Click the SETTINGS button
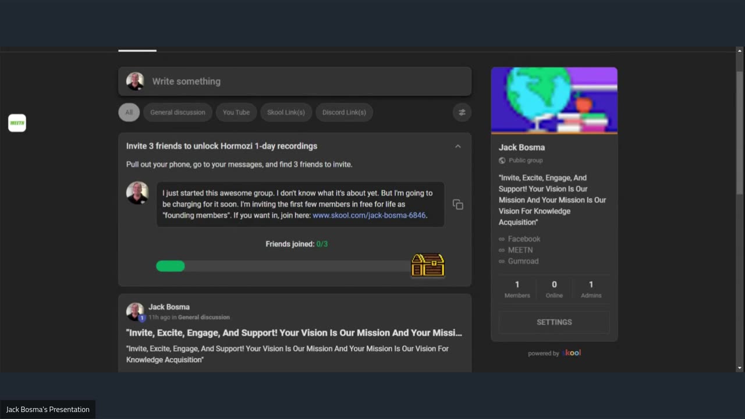The width and height of the screenshot is (745, 419). pos(554,322)
